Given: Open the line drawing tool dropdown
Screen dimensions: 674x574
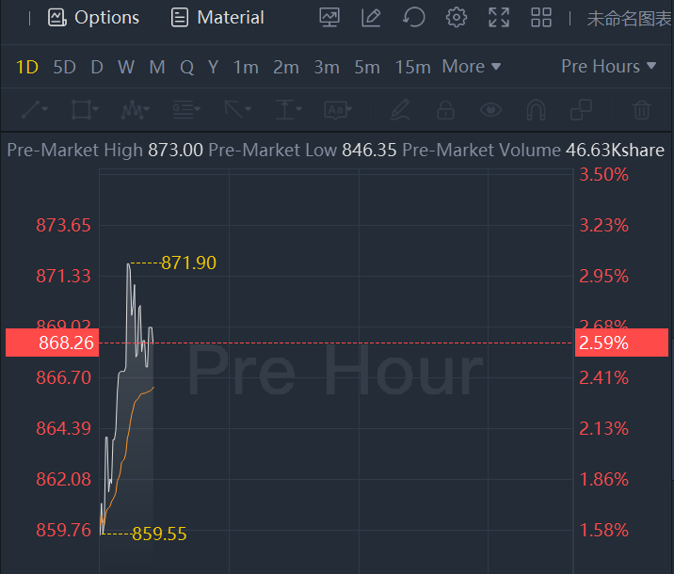Looking at the screenshot, I should (34, 110).
